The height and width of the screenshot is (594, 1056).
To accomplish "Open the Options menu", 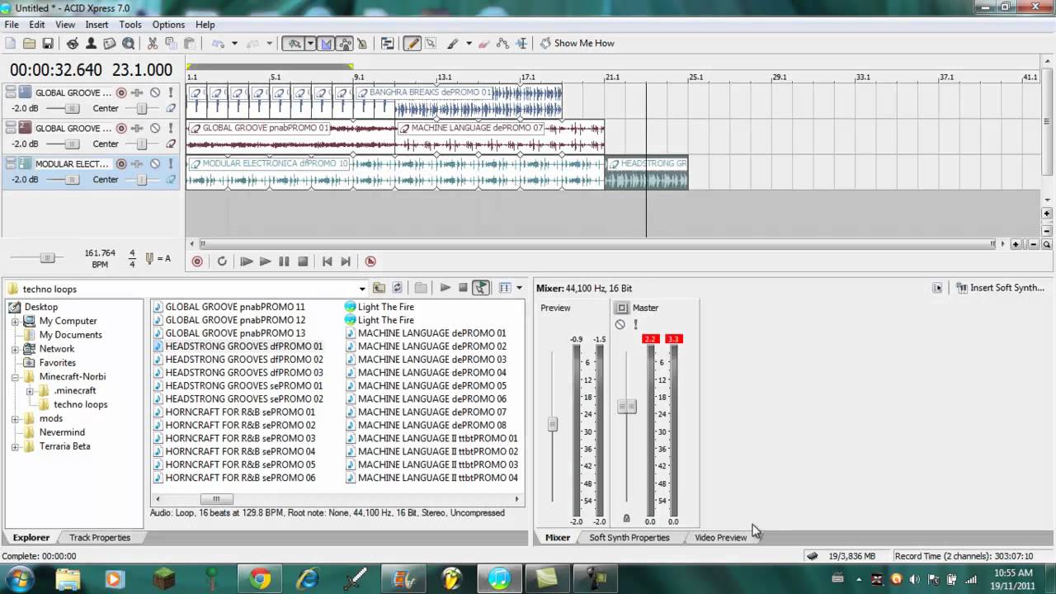I will 168,25.
